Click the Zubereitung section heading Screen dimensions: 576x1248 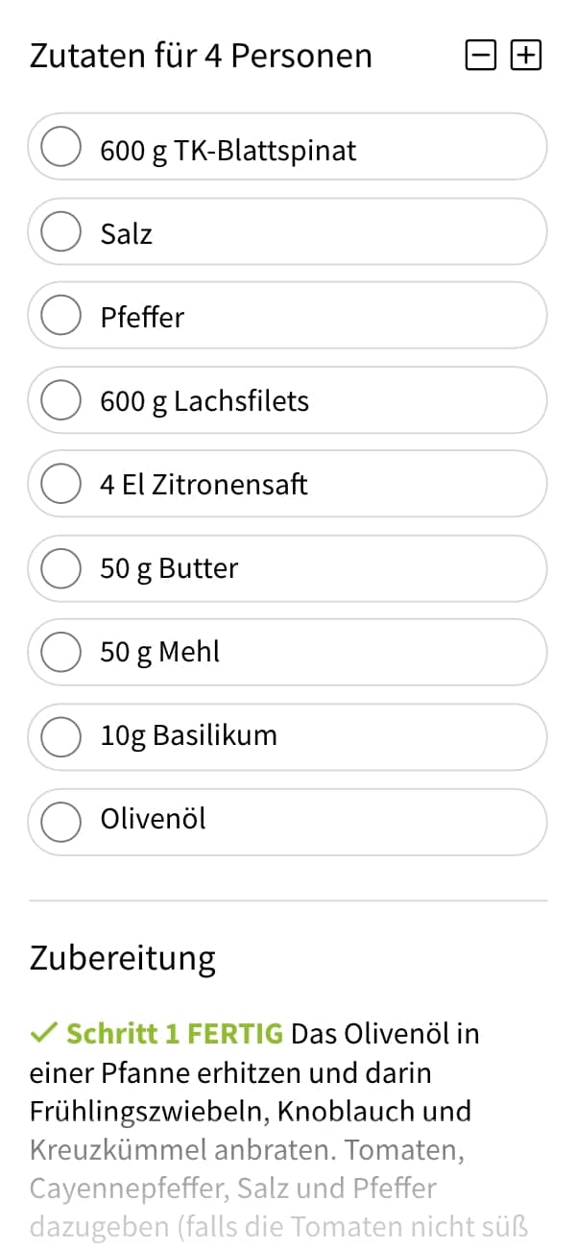(x=123, y=958)
